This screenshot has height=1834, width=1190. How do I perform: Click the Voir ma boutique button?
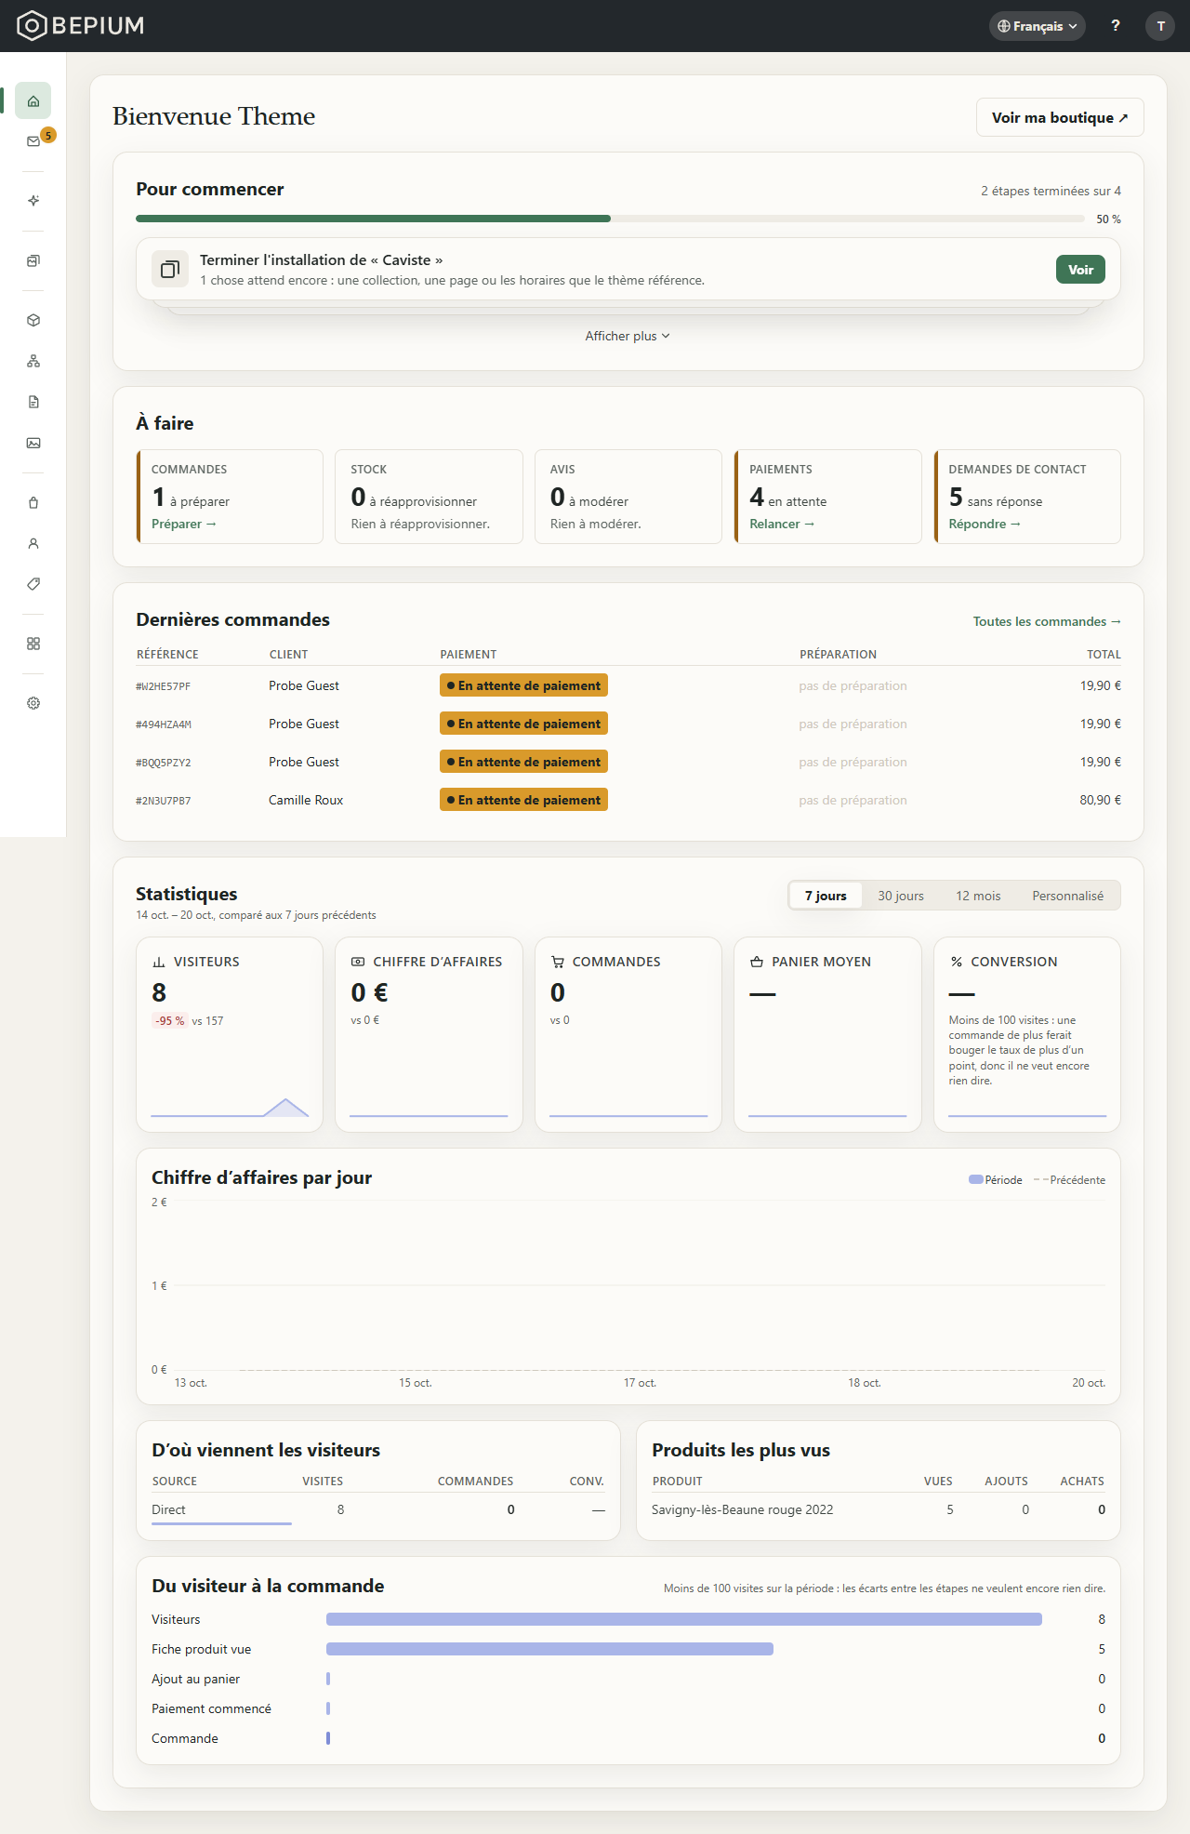(x=1060, y=117)
